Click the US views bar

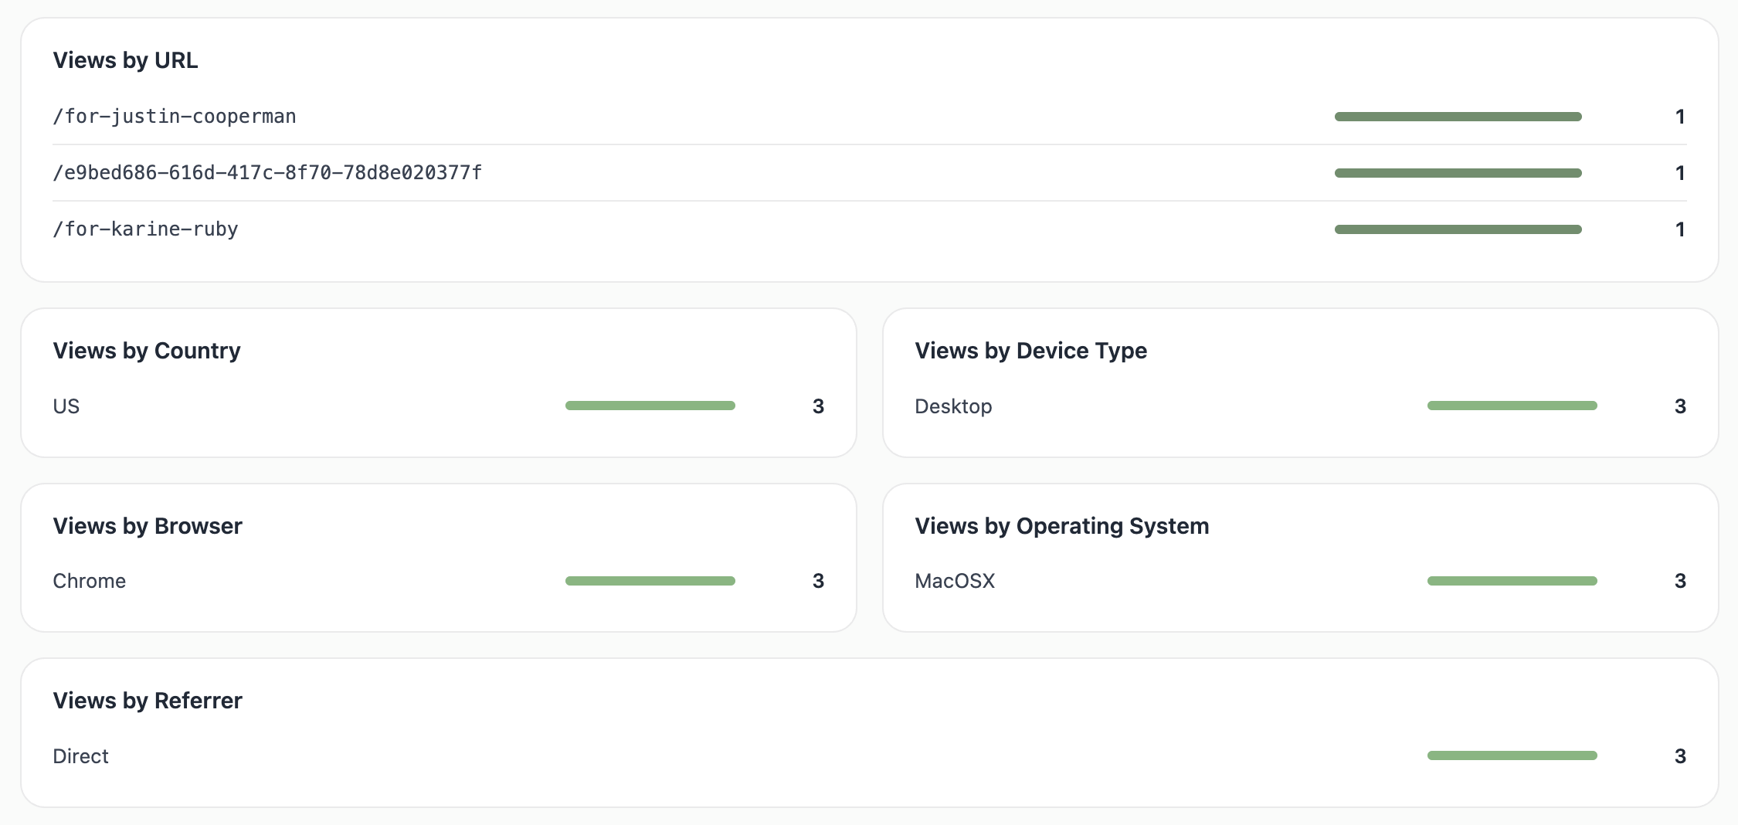tap(650, 406)
